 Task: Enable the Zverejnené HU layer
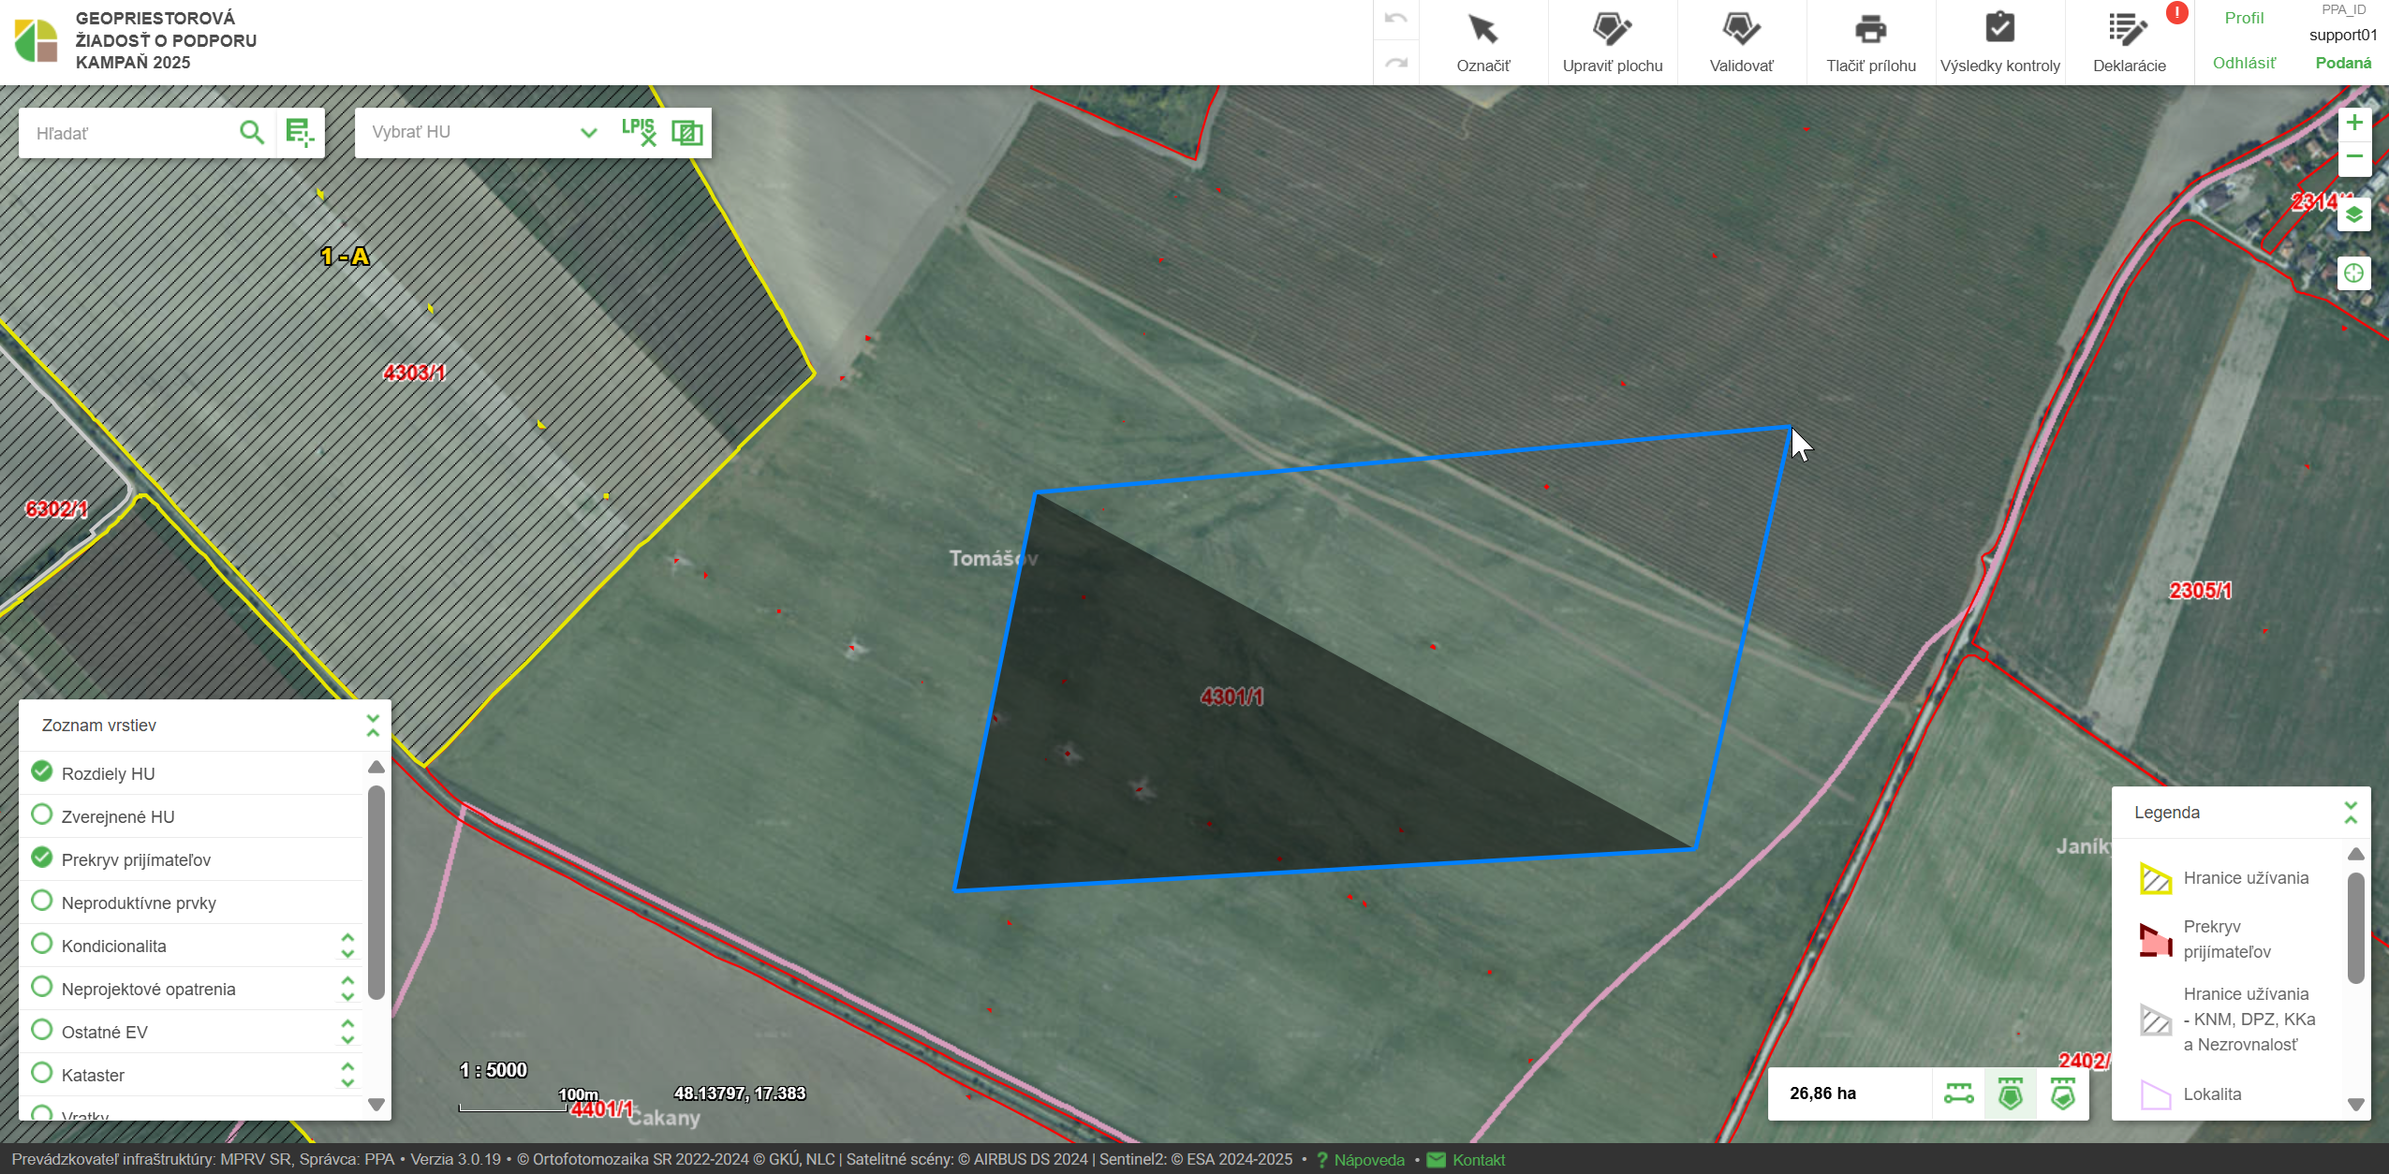42,814
